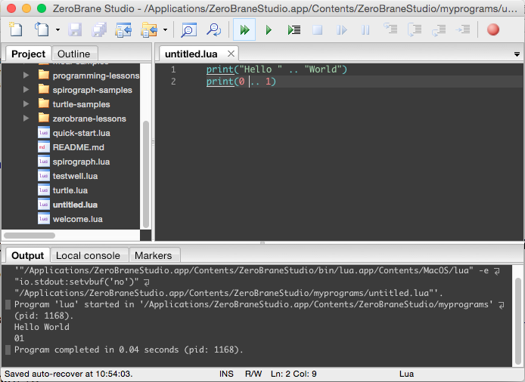The image size is (525, 382).
Task: Click the Detach process toolbar icon
Action: (x=341, y=29)
